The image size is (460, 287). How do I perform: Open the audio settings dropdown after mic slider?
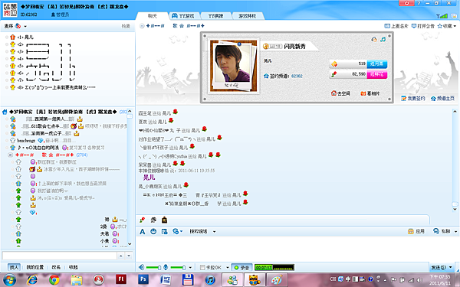pos(190,267)
